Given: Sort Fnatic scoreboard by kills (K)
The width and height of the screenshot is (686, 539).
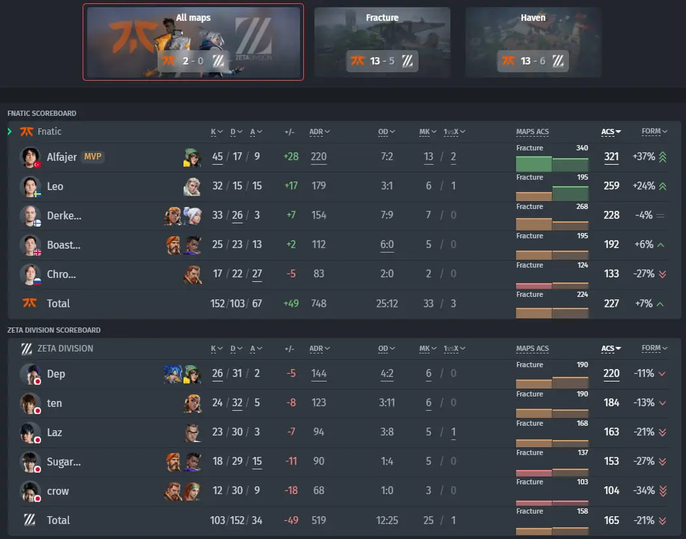Looking at the screenshot, I should 217,131.
